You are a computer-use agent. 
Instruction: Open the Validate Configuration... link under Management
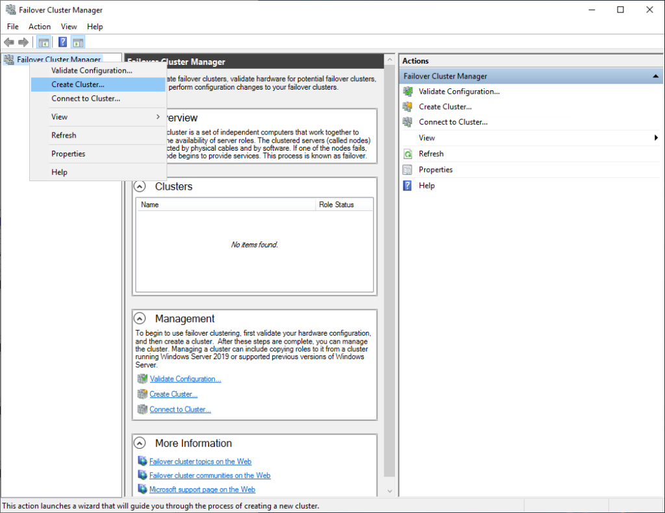(185, 379)
